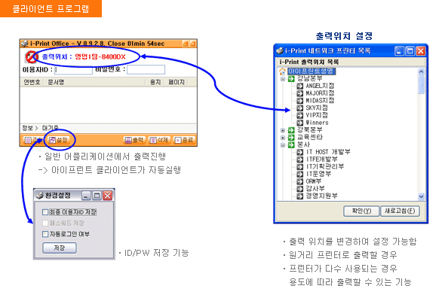
Task: Click the printer list scrollbar down arrow
Action: (421, 196)
